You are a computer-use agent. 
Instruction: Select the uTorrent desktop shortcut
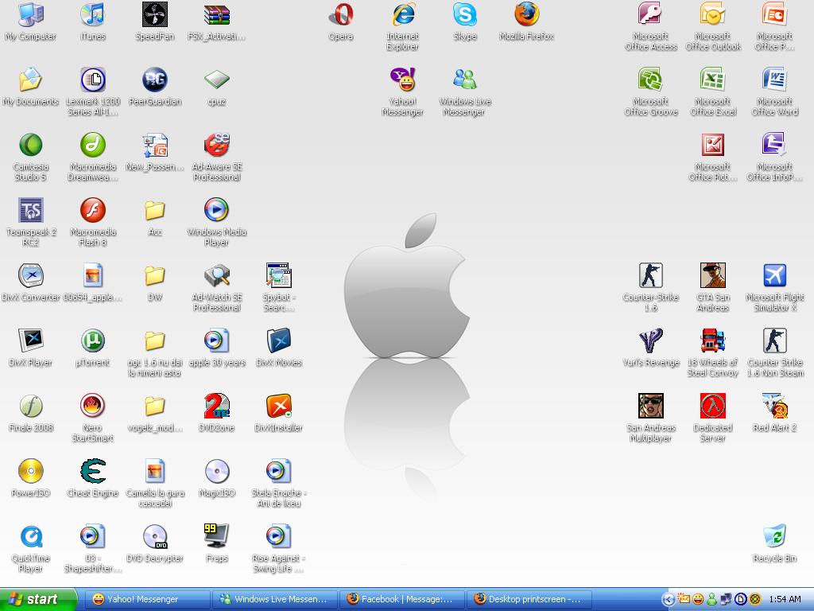tap(93, 341)
